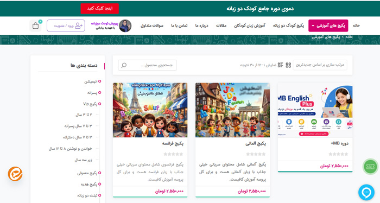Image resolution: width=380 pixels, height=203 pixels.
Task: Click German package description text
Action: click(233, 172)
